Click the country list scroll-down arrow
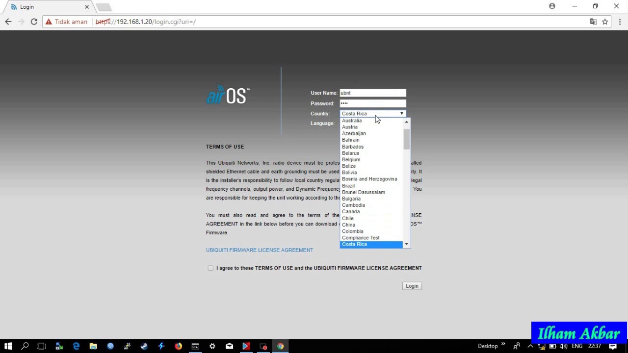This screenshot has height=353, width=628. click(406, 244)
